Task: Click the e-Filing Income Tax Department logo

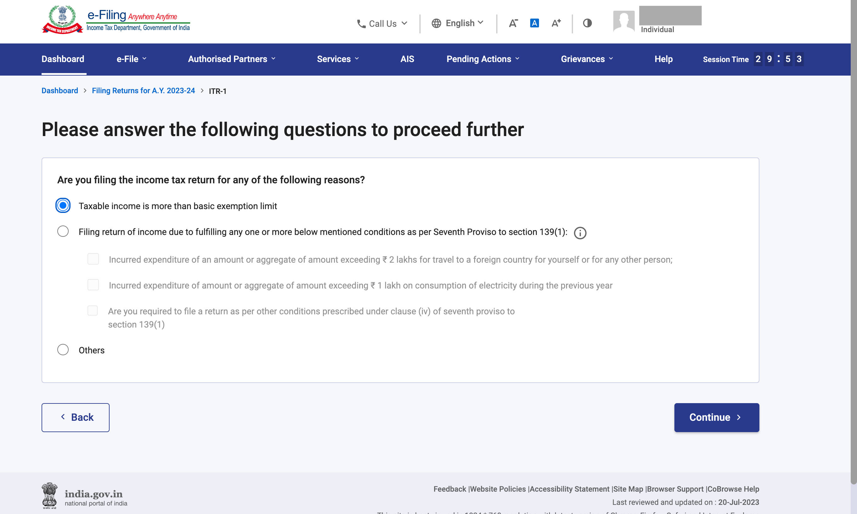Action: point(116,20)
